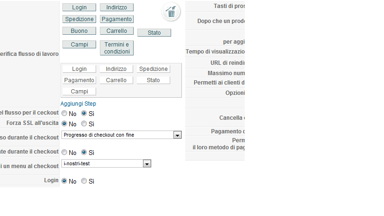The image size is (384, 216).
Task: Click the white Campi workflow step
Action: (x=79, y=92)
